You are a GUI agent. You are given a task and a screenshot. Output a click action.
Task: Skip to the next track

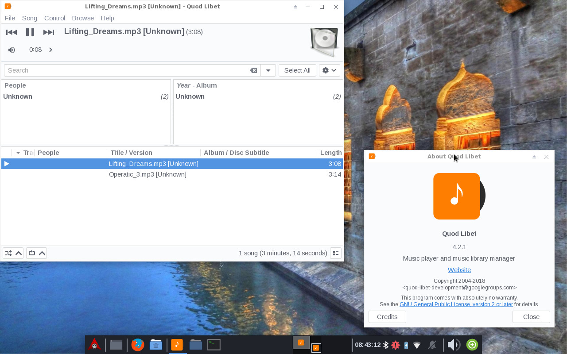click(x=49, y=32)
